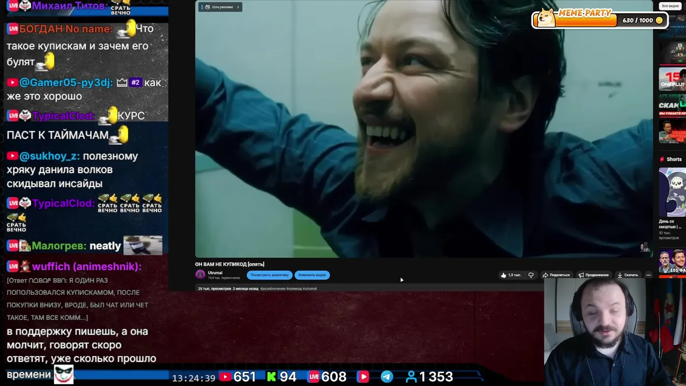Click the Meme Party 630 / 1000 progress bar
This screenshot has height=386, width=686.
pyautogui.click(x=599, y=20)
